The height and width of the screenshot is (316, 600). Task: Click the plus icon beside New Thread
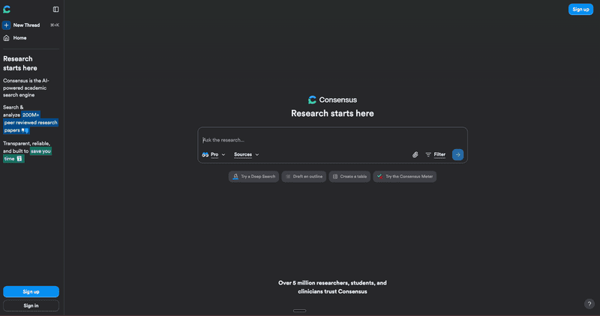6,25
